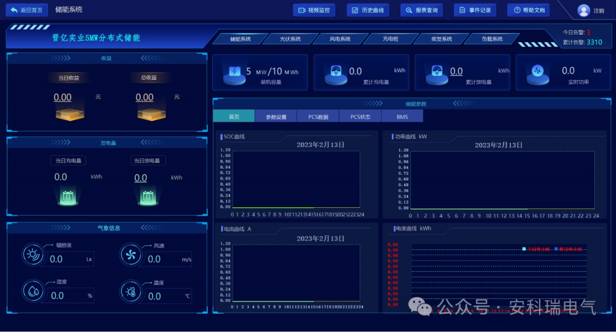Screen dimensions: 616x332
Task: Click the 注销 logout link
Action: tap(599, 11)
